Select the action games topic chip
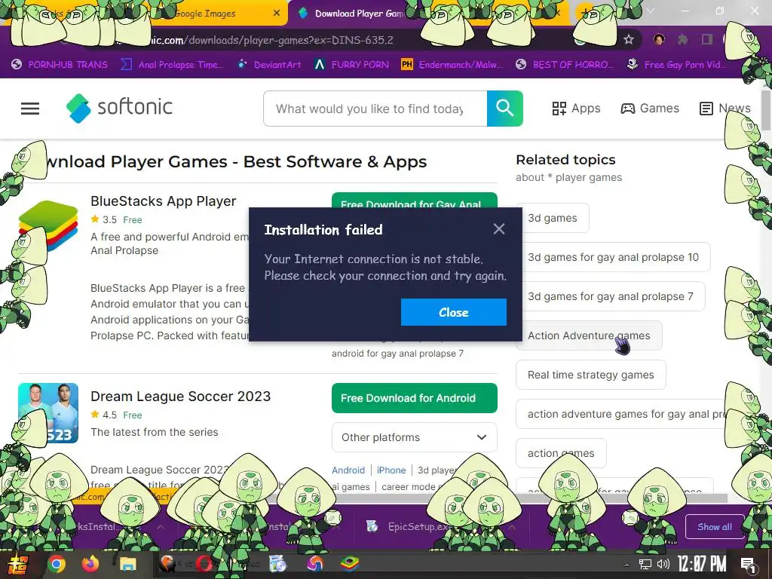Screen dimensions: 772x579 coord(561,453)
